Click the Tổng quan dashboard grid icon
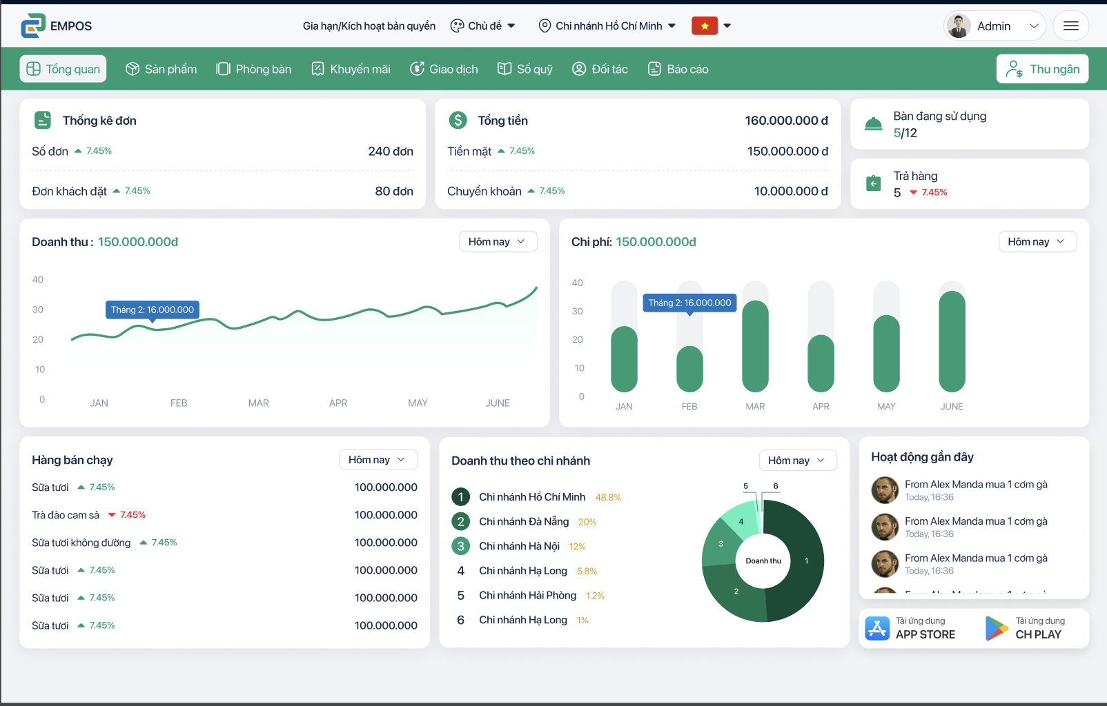Viewport: 1107px width, 706px height. (x=34, y=69)
